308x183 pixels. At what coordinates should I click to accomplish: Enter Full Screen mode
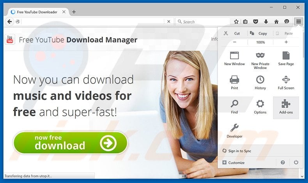click(286, 83)
